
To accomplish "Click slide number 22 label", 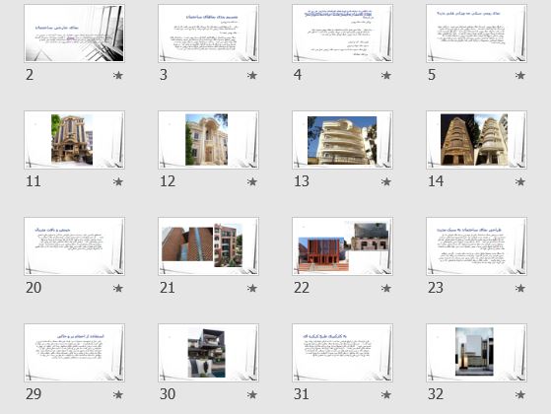I will pyautogui.click(x=302, y=288).
